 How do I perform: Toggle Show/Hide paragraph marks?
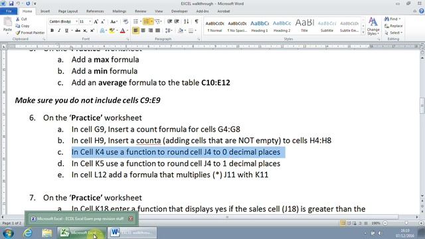pos(197,21)
